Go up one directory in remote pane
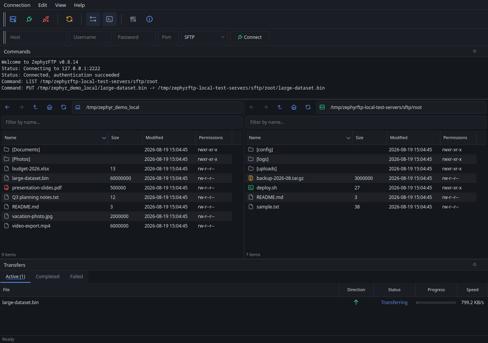The height and width of the screenshot is (343, 488). (x=280, y=107)
